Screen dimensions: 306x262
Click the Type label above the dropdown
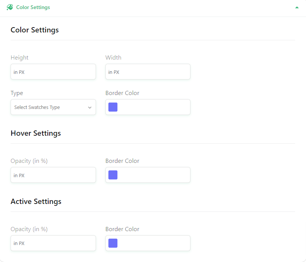tap(17, 93)
